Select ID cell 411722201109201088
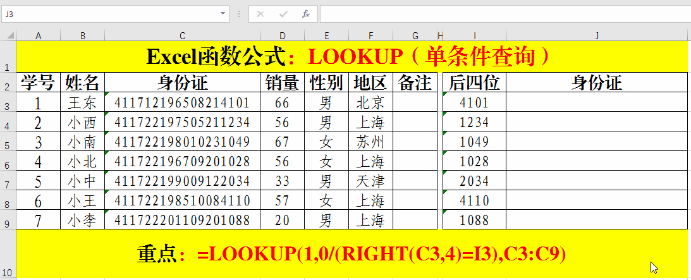Screen dimensions: 691x280 183,220
